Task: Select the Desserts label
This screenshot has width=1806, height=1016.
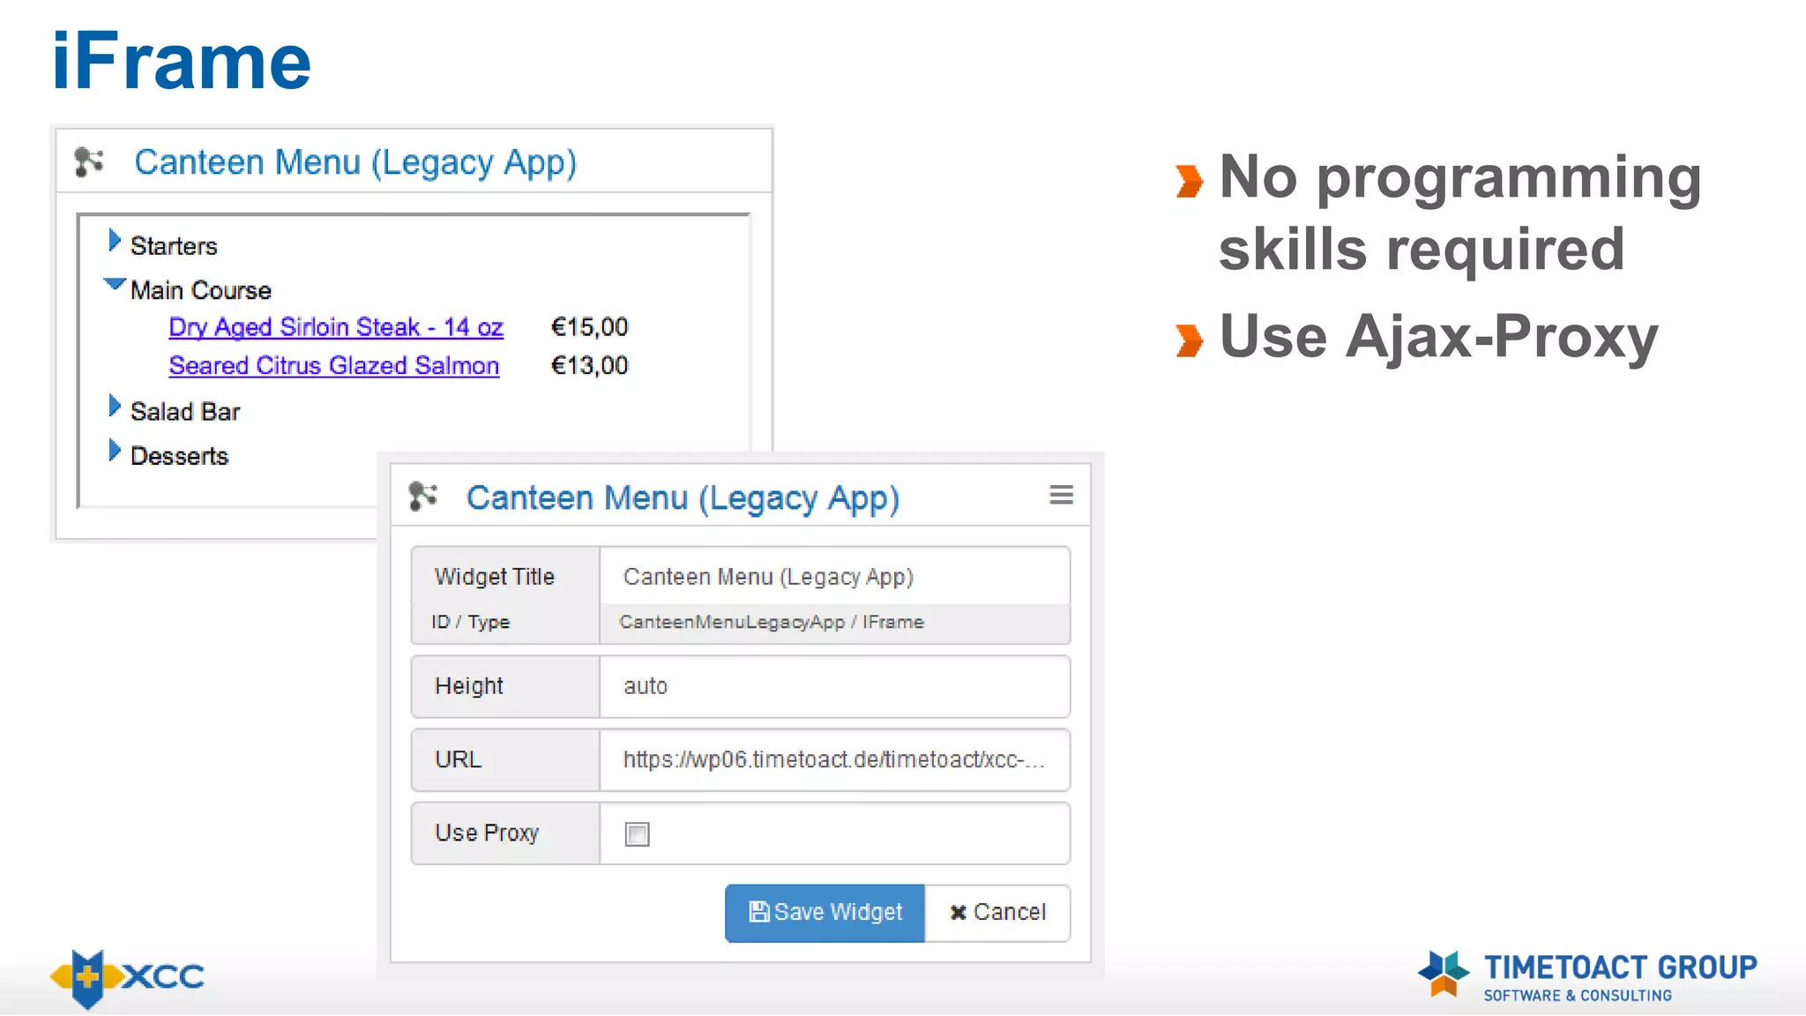Action: click(180, 456)
